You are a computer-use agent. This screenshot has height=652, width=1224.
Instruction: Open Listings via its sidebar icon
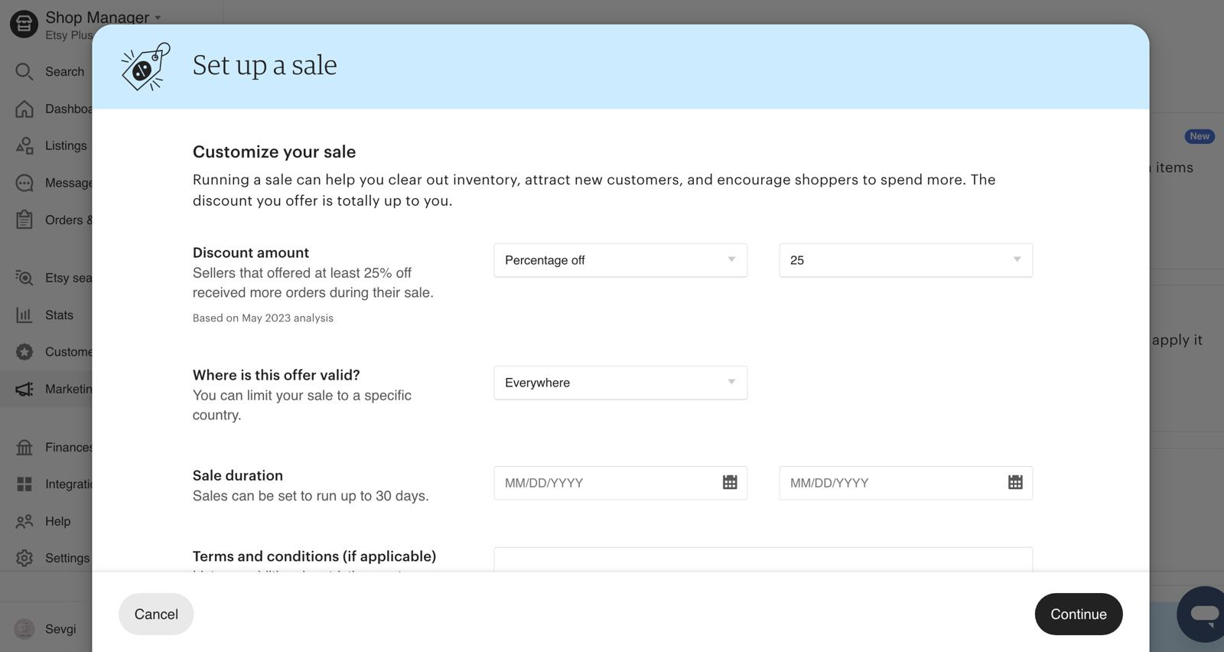pyautogui.click(x=24, y=145)
